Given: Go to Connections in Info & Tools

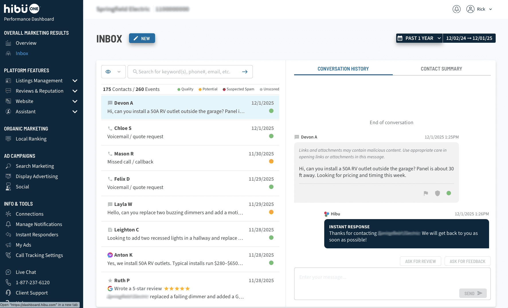Looking at the screenshot, I should coord(30,214).
